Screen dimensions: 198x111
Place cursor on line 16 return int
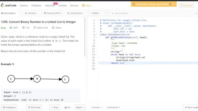click(117, 63)
